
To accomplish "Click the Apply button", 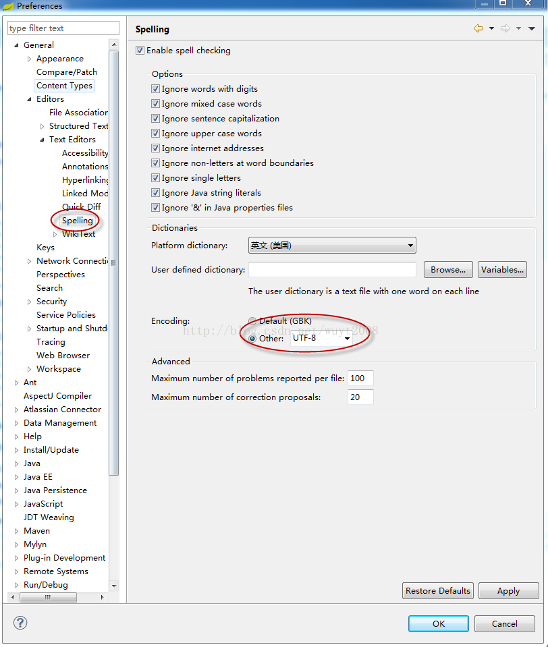I will [509, 591].
